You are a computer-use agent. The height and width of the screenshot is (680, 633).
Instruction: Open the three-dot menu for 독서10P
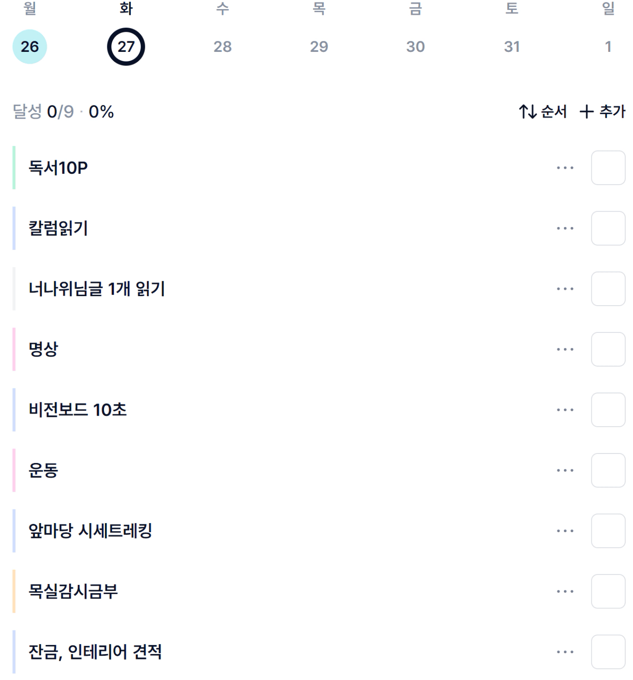[x=565, y=168]
